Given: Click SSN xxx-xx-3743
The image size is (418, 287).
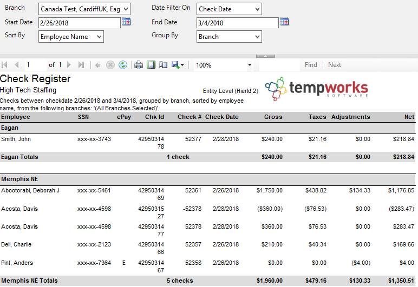Looking at the screenshot, I should (94, 139).
